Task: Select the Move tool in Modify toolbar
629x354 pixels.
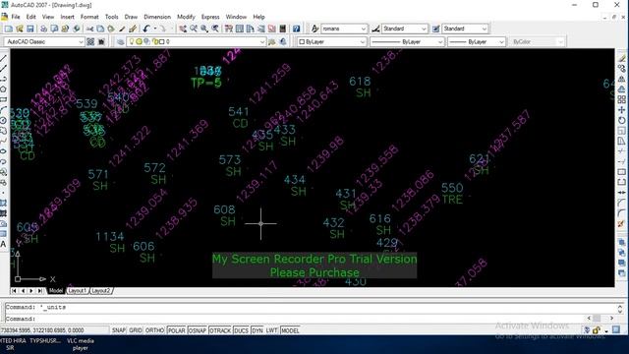Action: [x=621, y=110]
